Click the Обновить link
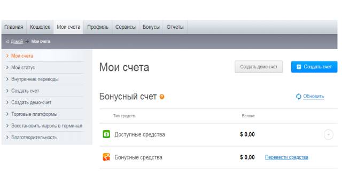This screenshot has width=342, height=192. coord(314,96)
